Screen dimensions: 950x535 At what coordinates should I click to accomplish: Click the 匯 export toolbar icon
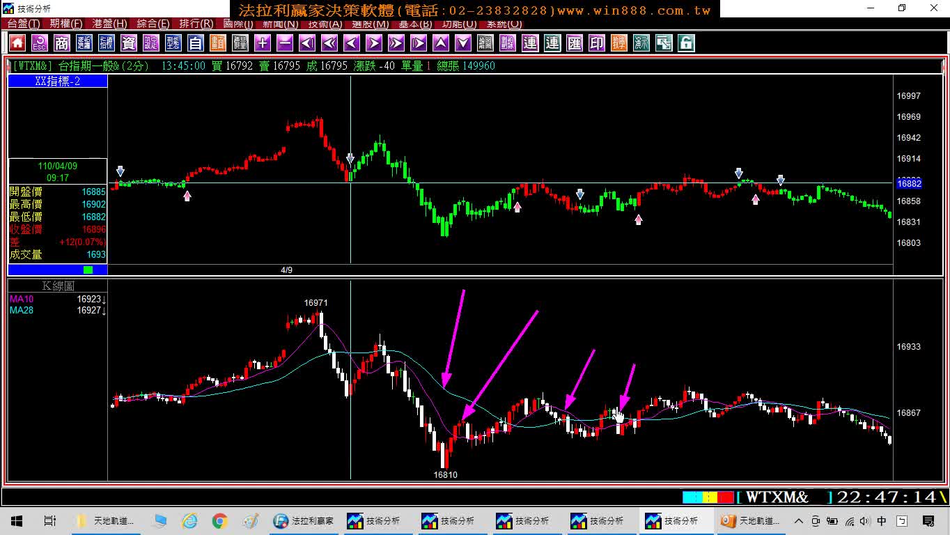pos(575,43)
